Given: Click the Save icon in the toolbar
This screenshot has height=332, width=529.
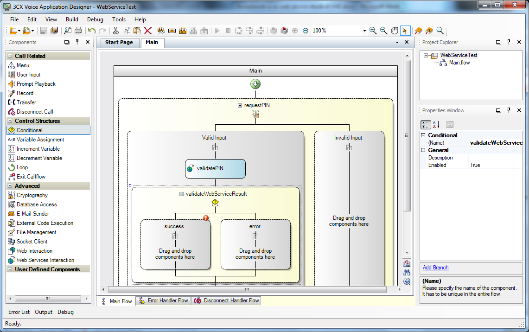Looking at the screenshot, I should pos(43,31).
